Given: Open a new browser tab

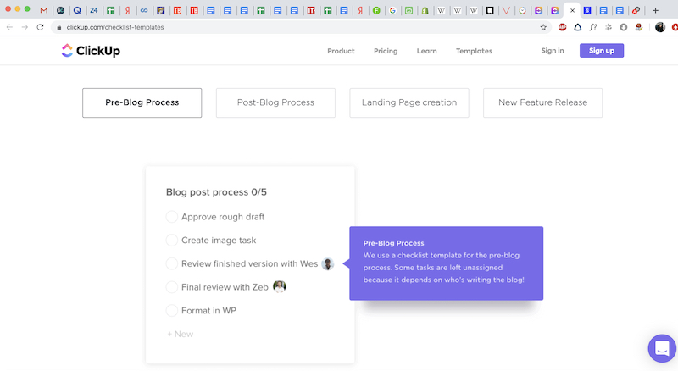Looking at the screenshot, I should (x=655, y=10).
